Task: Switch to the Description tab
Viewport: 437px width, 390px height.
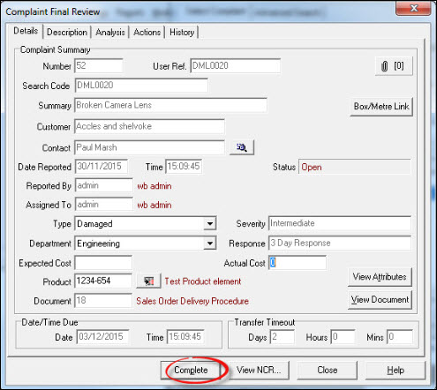Action: 67,32
